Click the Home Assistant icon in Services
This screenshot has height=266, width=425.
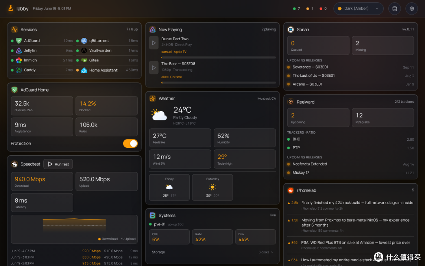84,70
